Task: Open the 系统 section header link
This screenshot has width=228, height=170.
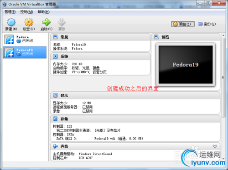Action: [64, 56]
